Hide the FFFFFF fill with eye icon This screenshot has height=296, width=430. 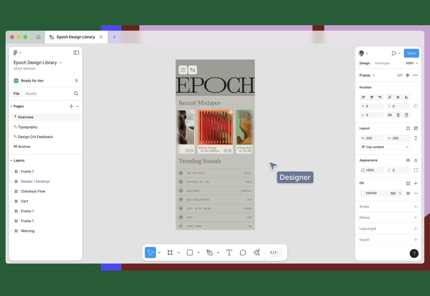coord(408,193)
